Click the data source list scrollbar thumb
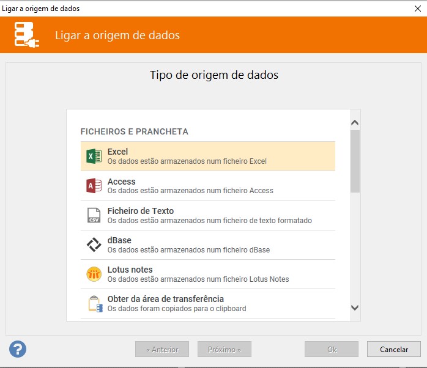 (x=355, y=161)
